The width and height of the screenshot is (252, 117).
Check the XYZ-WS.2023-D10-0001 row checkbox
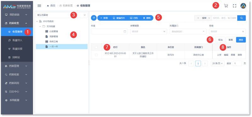pyautogui.click(x=96, y=55)
